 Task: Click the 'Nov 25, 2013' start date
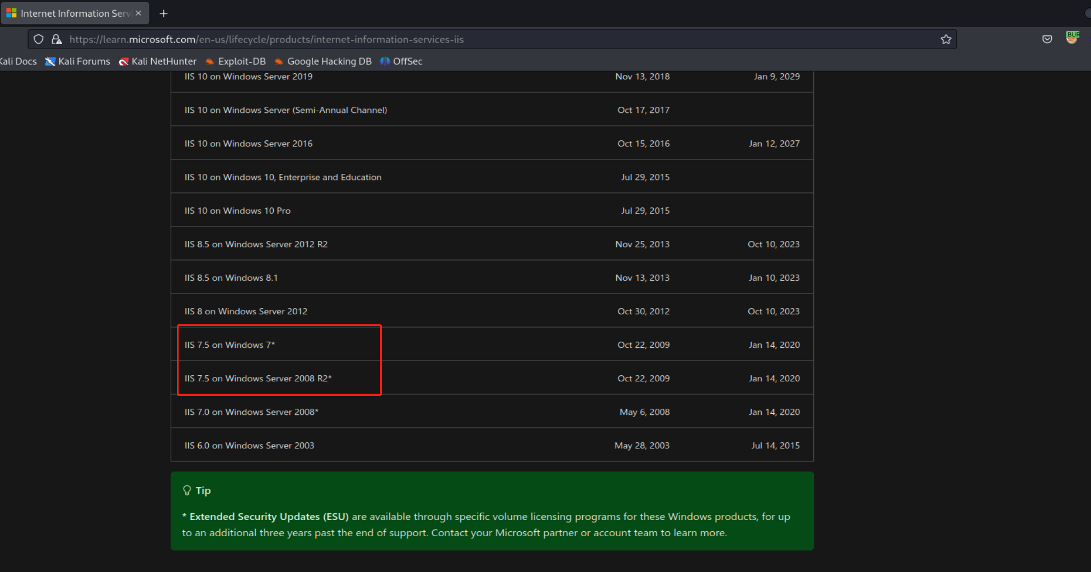click(x=643, y=244)
